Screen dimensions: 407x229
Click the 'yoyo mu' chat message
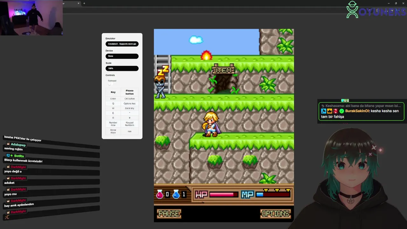10,194
